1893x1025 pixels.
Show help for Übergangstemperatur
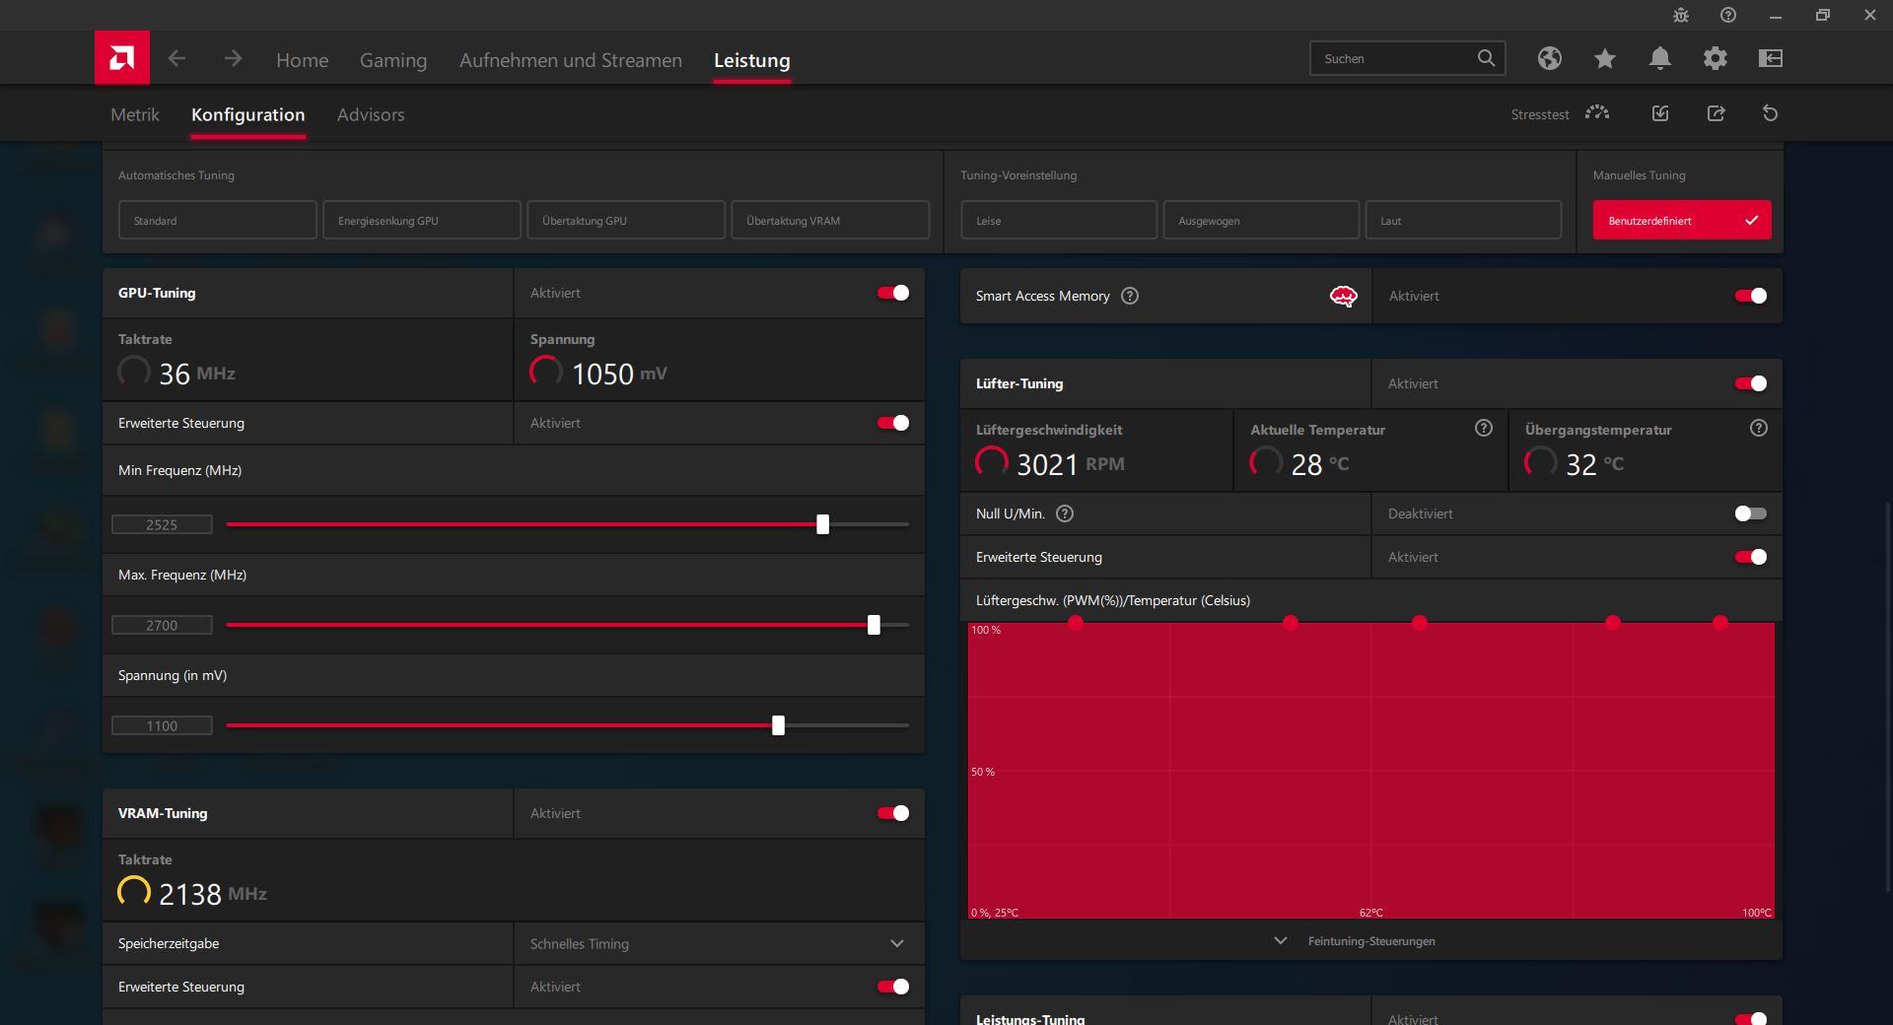coord(1758,428)
